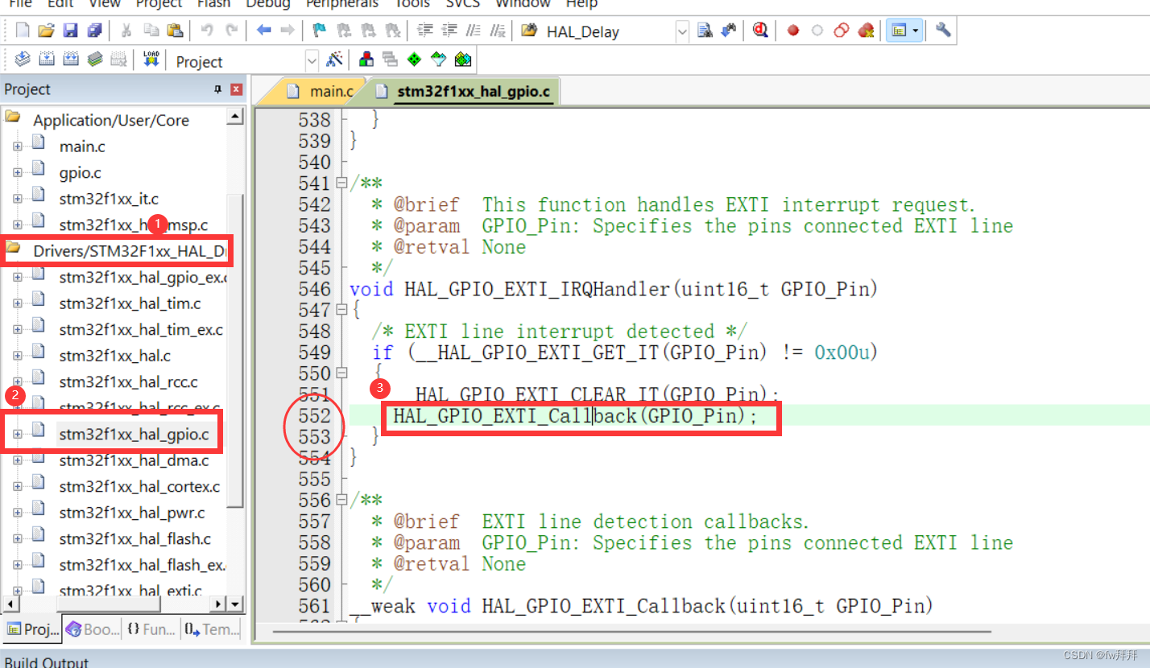Click Project panel horizontal scroll right arrow
The height and width of the screenshot is (668, 1150).
(x=218, y=604)
